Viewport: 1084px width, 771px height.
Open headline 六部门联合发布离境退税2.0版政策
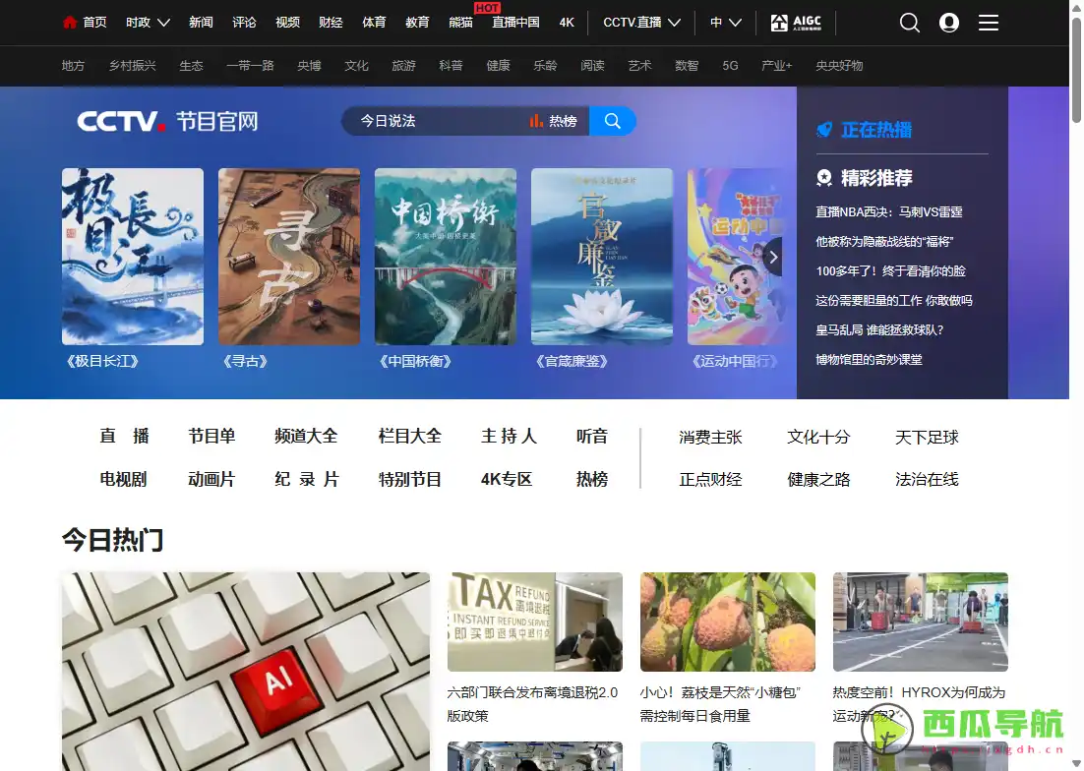tap(532, 704)
